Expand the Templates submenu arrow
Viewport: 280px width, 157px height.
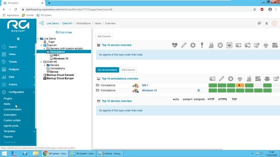pyautogui.click(x=34, y=131)
